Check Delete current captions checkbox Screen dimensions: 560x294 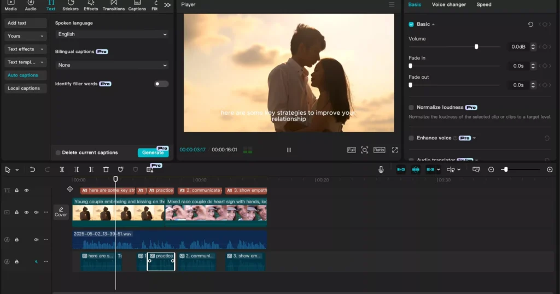pos(58,152)
